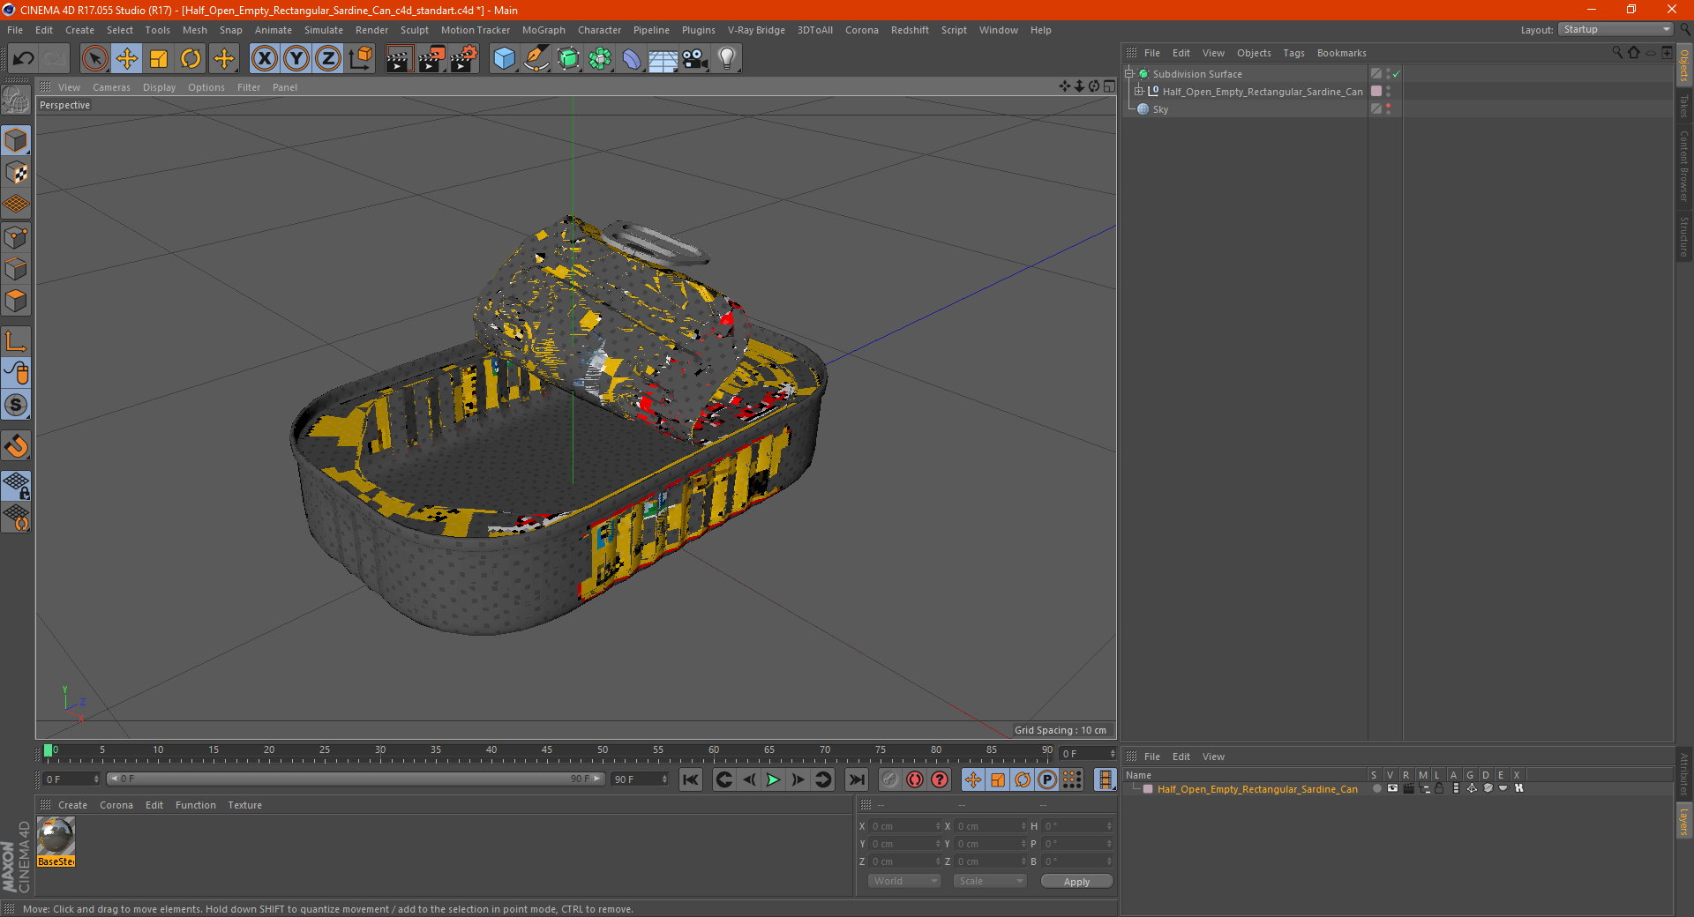This screenshot has height=917, width=1694.
Task: Select the Sky object
Action: tap(1160, 109)
